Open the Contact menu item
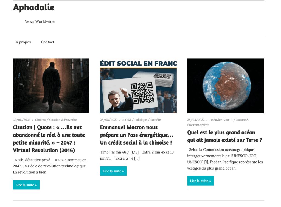This screenshot has width=281, height=207. 47,42
